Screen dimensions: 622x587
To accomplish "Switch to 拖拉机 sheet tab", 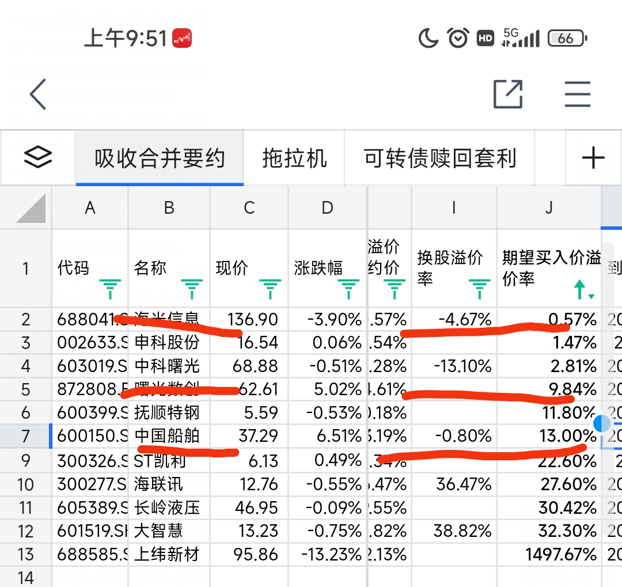I will pos(294,158).
